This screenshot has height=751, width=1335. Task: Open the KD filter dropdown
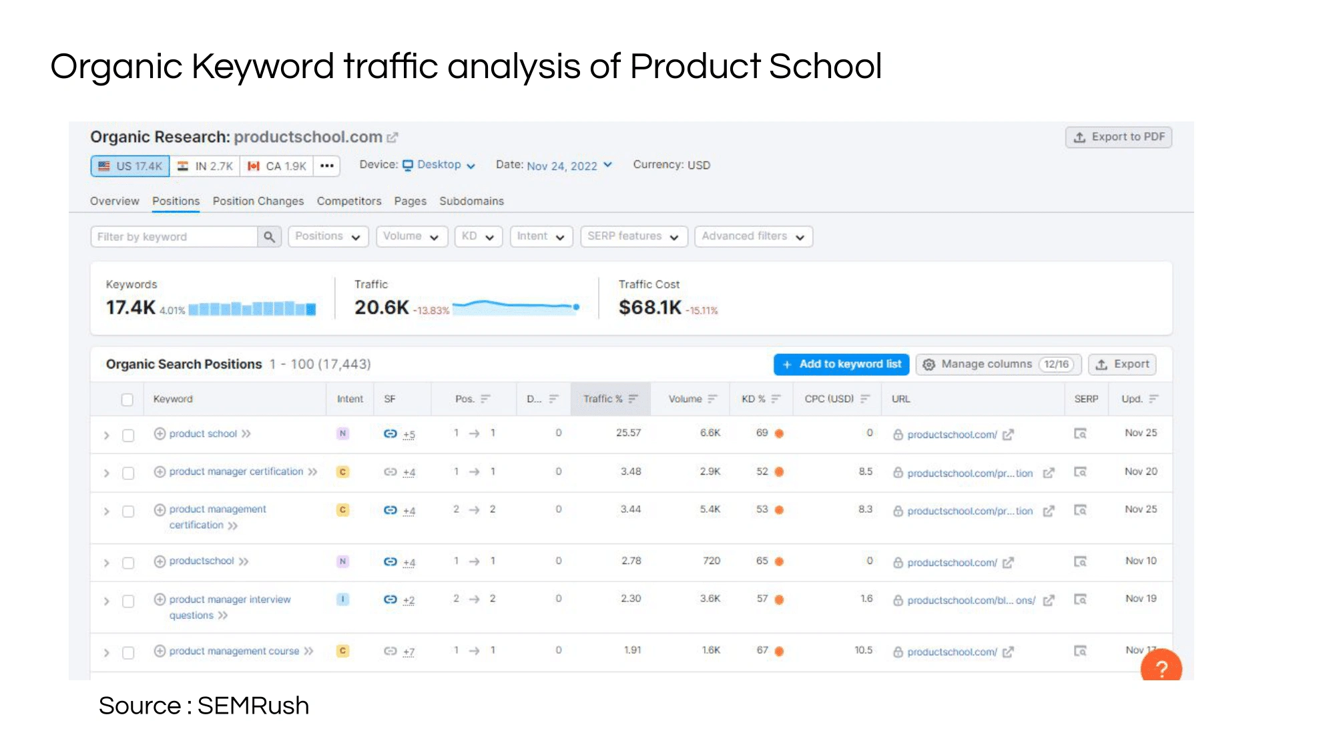pyautogui.click(x=478, y=236)
